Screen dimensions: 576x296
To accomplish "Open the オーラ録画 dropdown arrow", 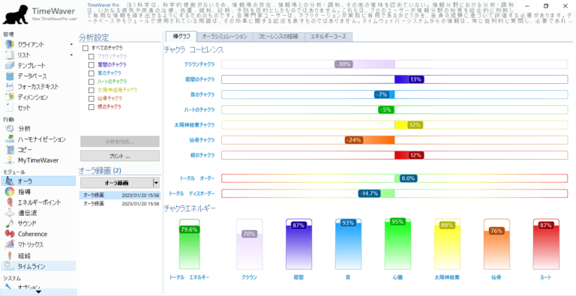I will pos(157,183).
